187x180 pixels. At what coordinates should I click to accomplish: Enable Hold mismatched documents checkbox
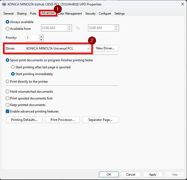tap(8, 92)
